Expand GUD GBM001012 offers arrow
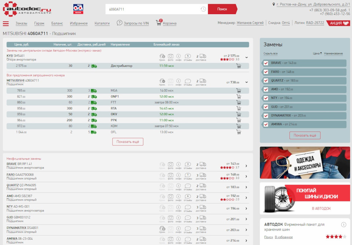The height and width of the screenshot is (245, 352). point(246,219)
